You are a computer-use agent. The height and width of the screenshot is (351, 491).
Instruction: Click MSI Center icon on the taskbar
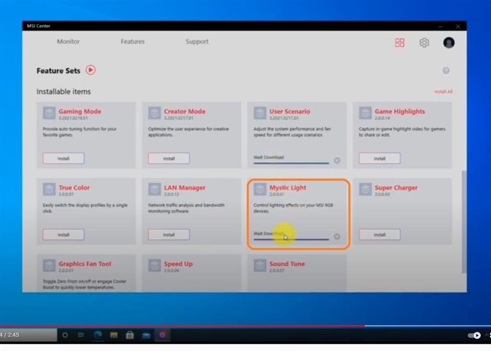pyautogui.click(x=163, y=335)
